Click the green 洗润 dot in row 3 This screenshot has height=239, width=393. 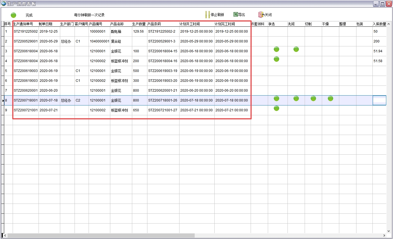click(x=296, y=49)
